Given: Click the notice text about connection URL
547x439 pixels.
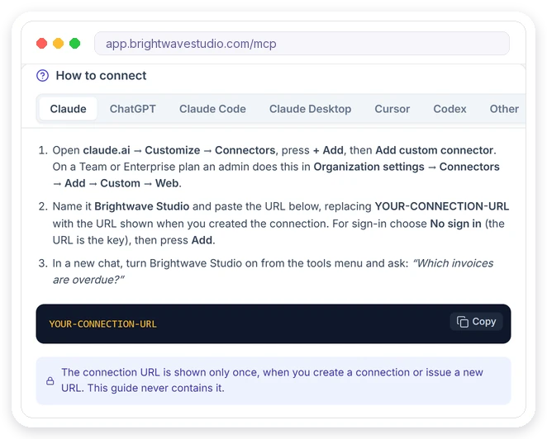Looking at the screenshot, I should point(272,380).
